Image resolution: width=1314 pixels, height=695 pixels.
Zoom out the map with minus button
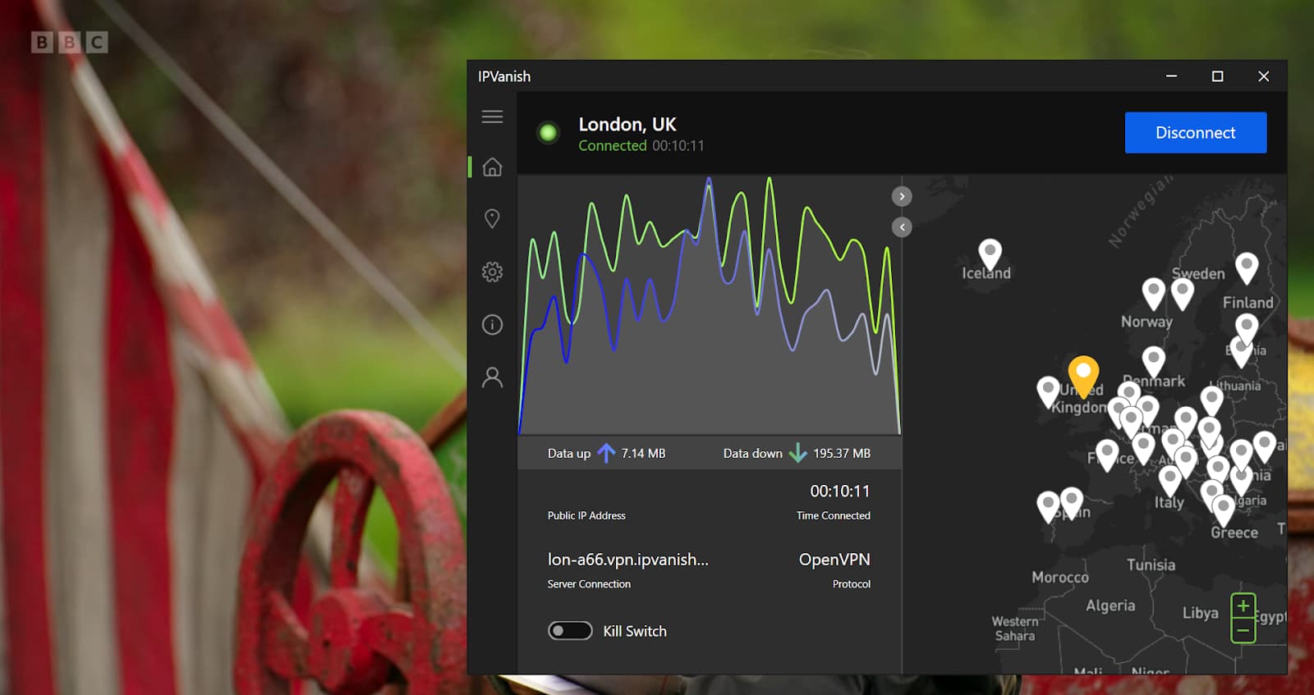[x=1243, y=631]
